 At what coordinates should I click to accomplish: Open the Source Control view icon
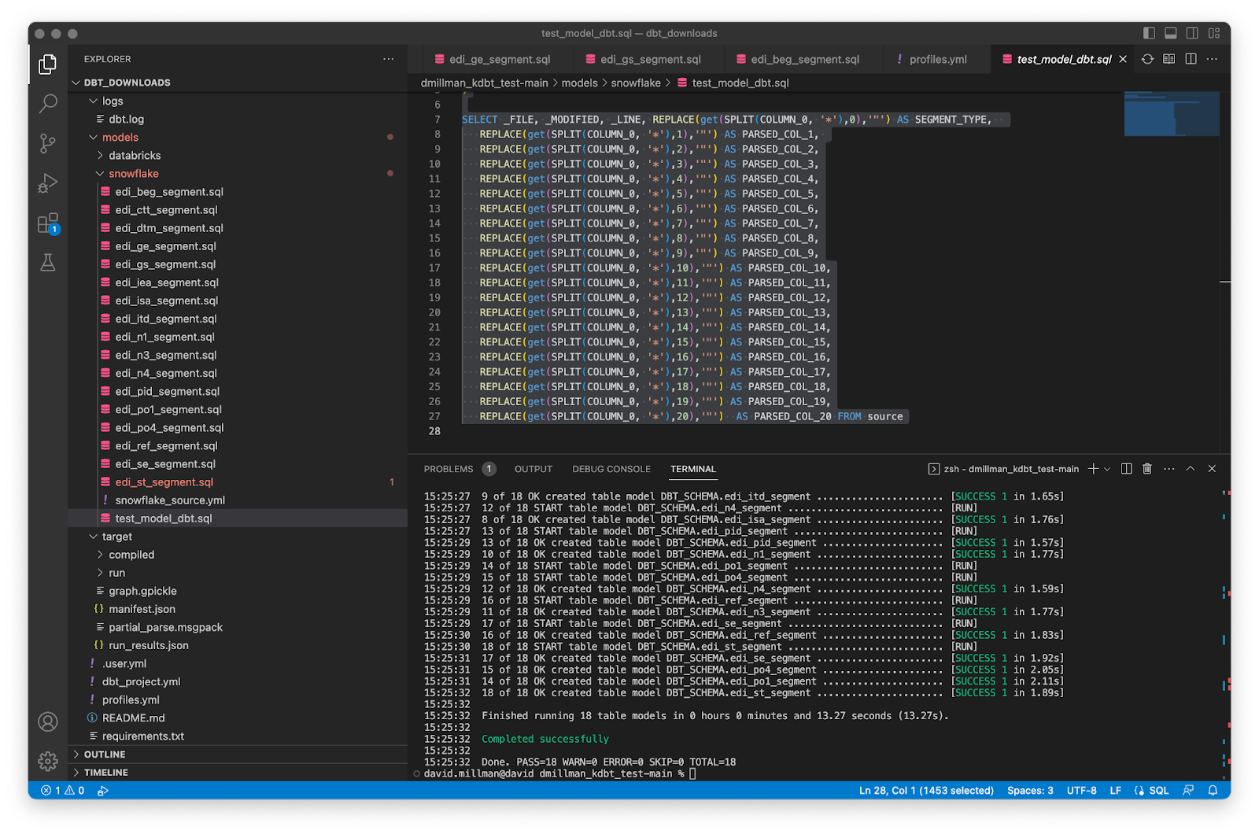48,143
